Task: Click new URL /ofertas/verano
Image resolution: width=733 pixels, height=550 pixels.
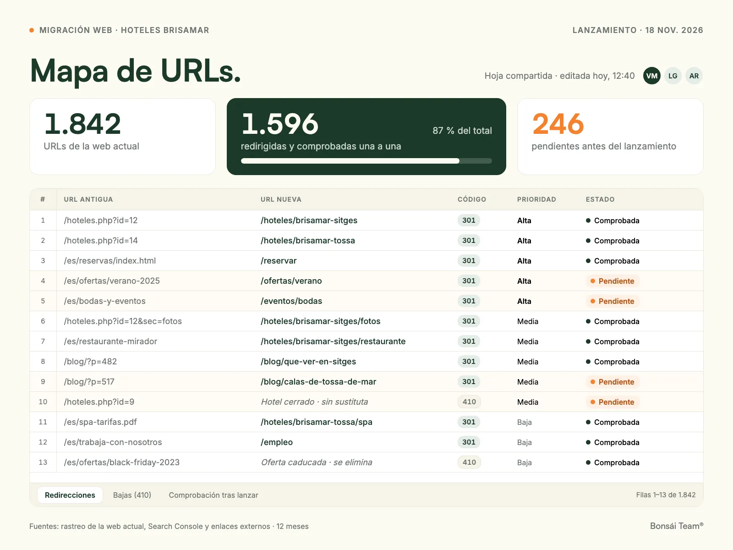Action: pyautogui.click(x=291, y=281)
